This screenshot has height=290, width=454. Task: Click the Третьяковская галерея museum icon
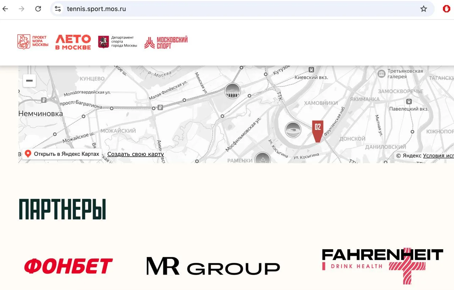coord(382,74)
